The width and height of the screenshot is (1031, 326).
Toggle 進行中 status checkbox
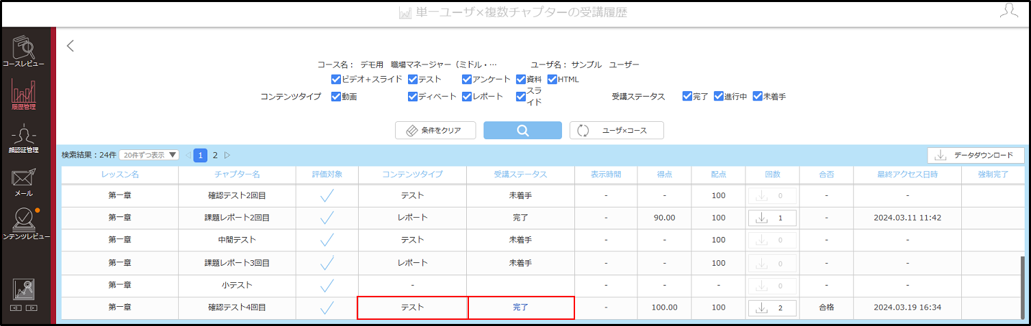(x=718, y=97)
